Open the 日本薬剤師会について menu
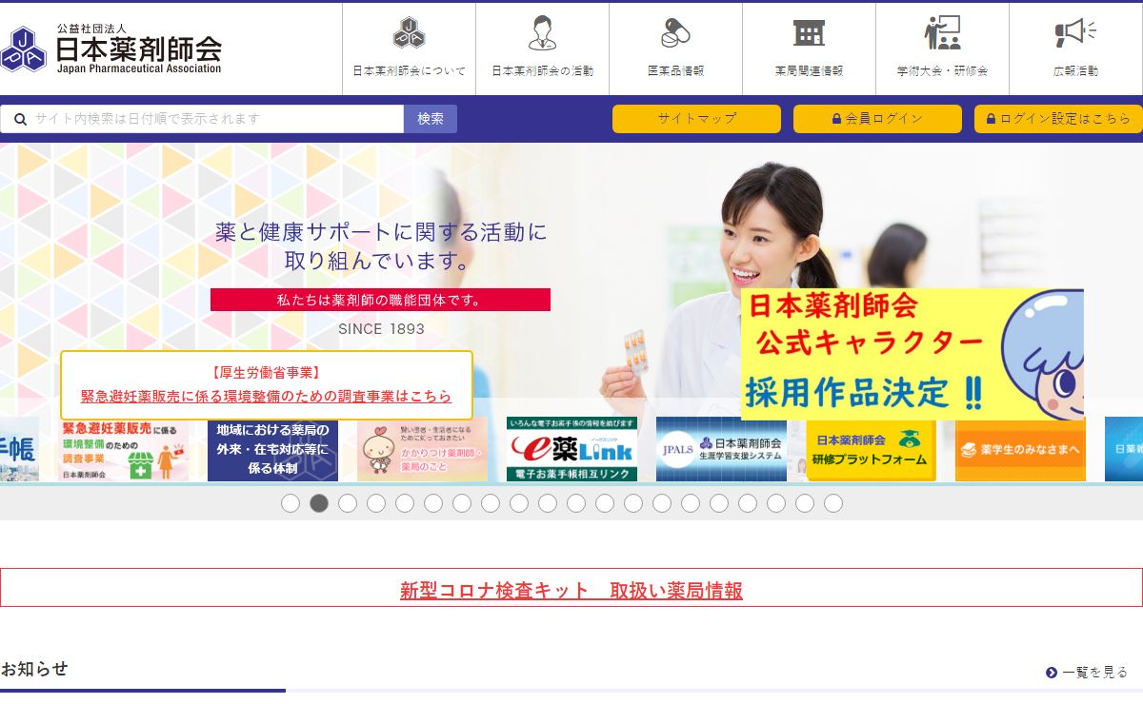The width and height of the screenshot is (1143, 704). pyautogui.click(x=409, y=49)
